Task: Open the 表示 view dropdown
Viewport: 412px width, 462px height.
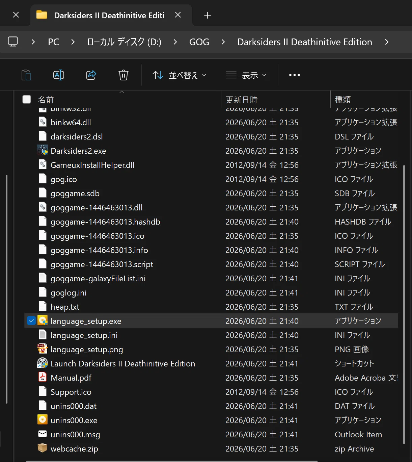Action: click(x=246, y=75)
